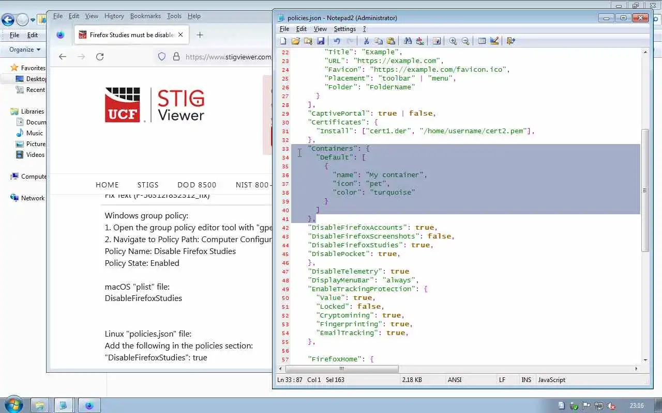Undo the last edit in Notepad2
The height and width of the screenshot is (413, 662).
[x=337, y=41]
